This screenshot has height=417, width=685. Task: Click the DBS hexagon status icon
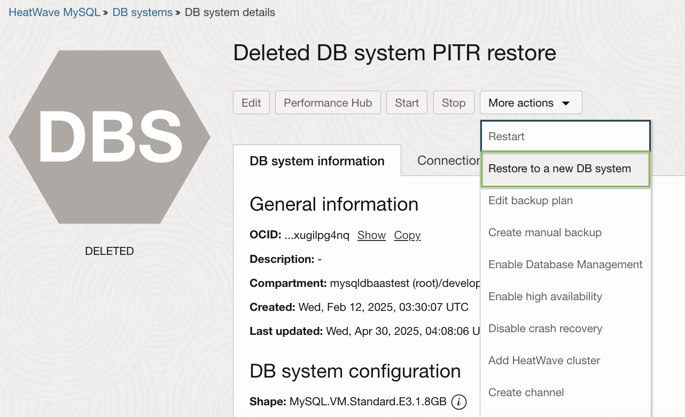pyautogui.click(x=109, y=136)
